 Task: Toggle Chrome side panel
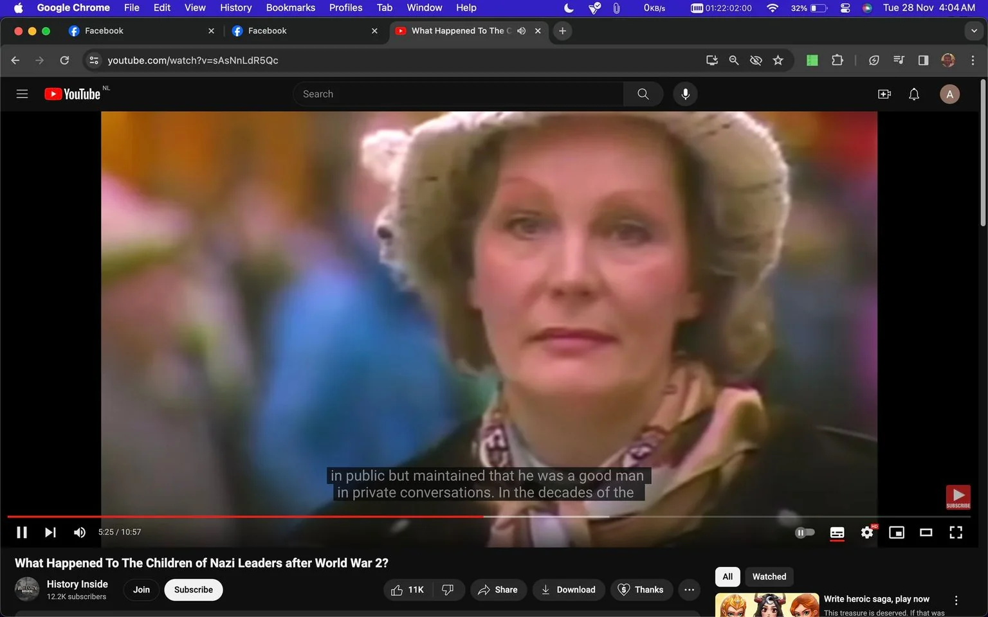[x=923, y=60]
